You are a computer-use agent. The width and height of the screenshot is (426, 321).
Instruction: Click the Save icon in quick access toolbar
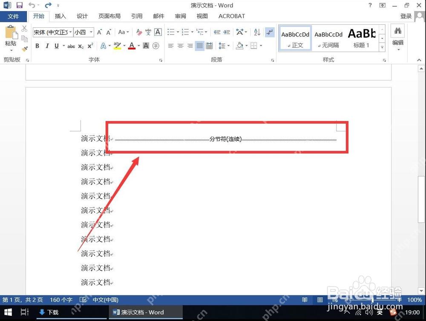(x=19, y=5)
